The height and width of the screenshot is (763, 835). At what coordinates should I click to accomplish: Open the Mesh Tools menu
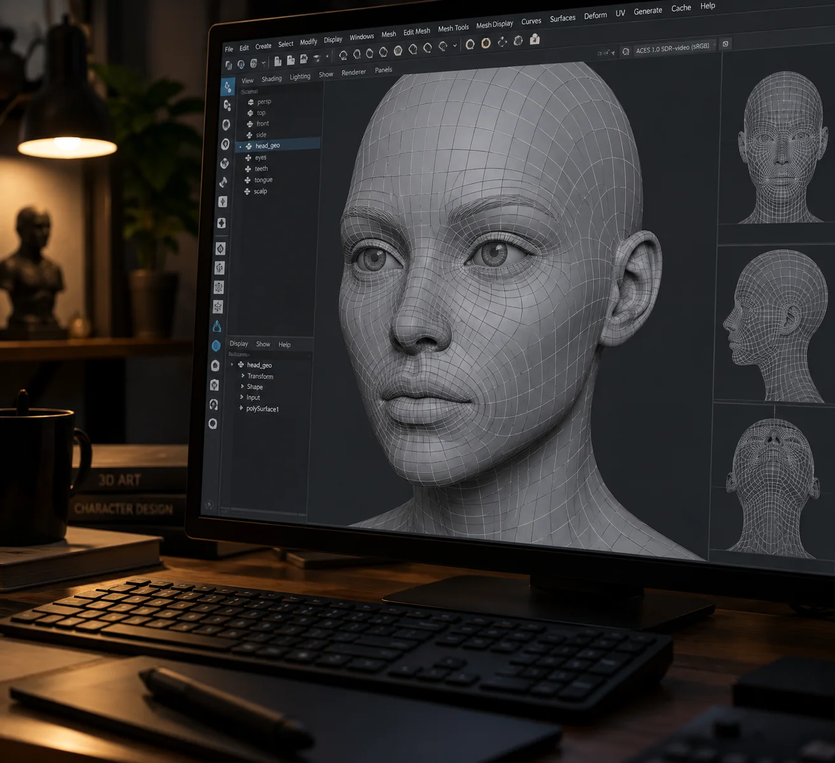point(453,28)
